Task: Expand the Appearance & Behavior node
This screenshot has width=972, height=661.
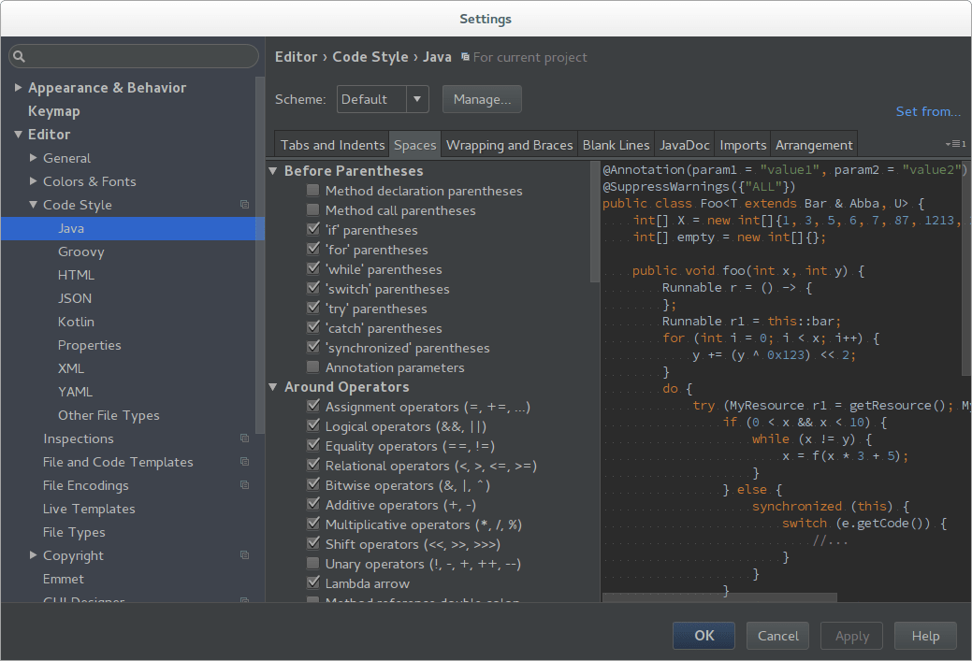Action: tap(19, 87)
